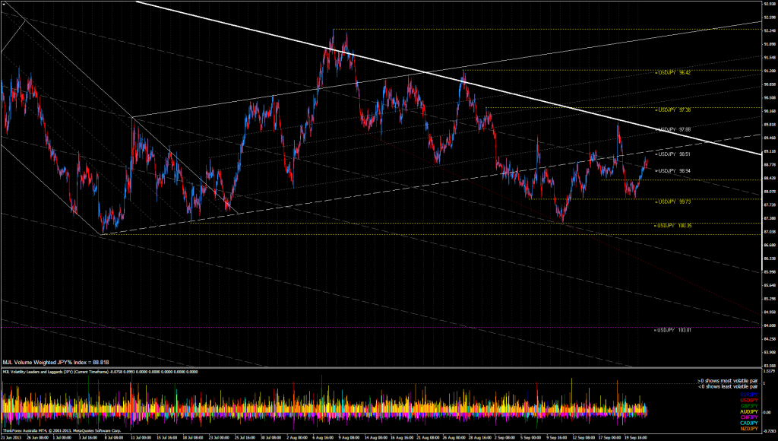Click the 84.600 price scale value

pos(770,325)
